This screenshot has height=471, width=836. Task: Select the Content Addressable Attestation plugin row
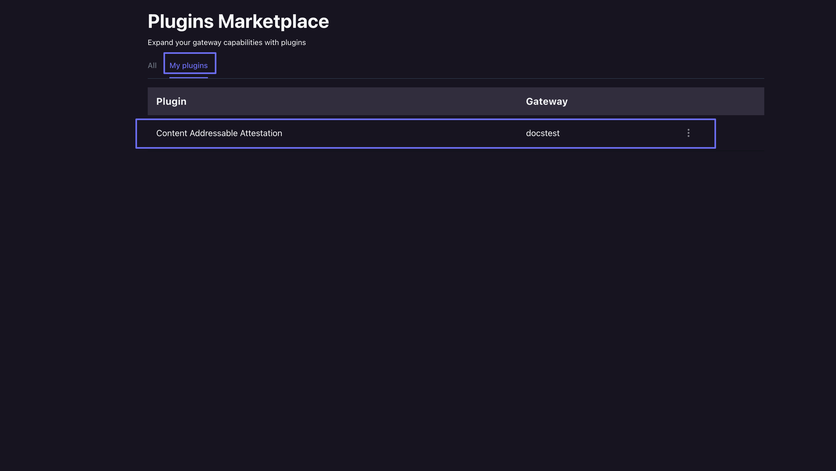pyautogui.click(x=389, y=133)
